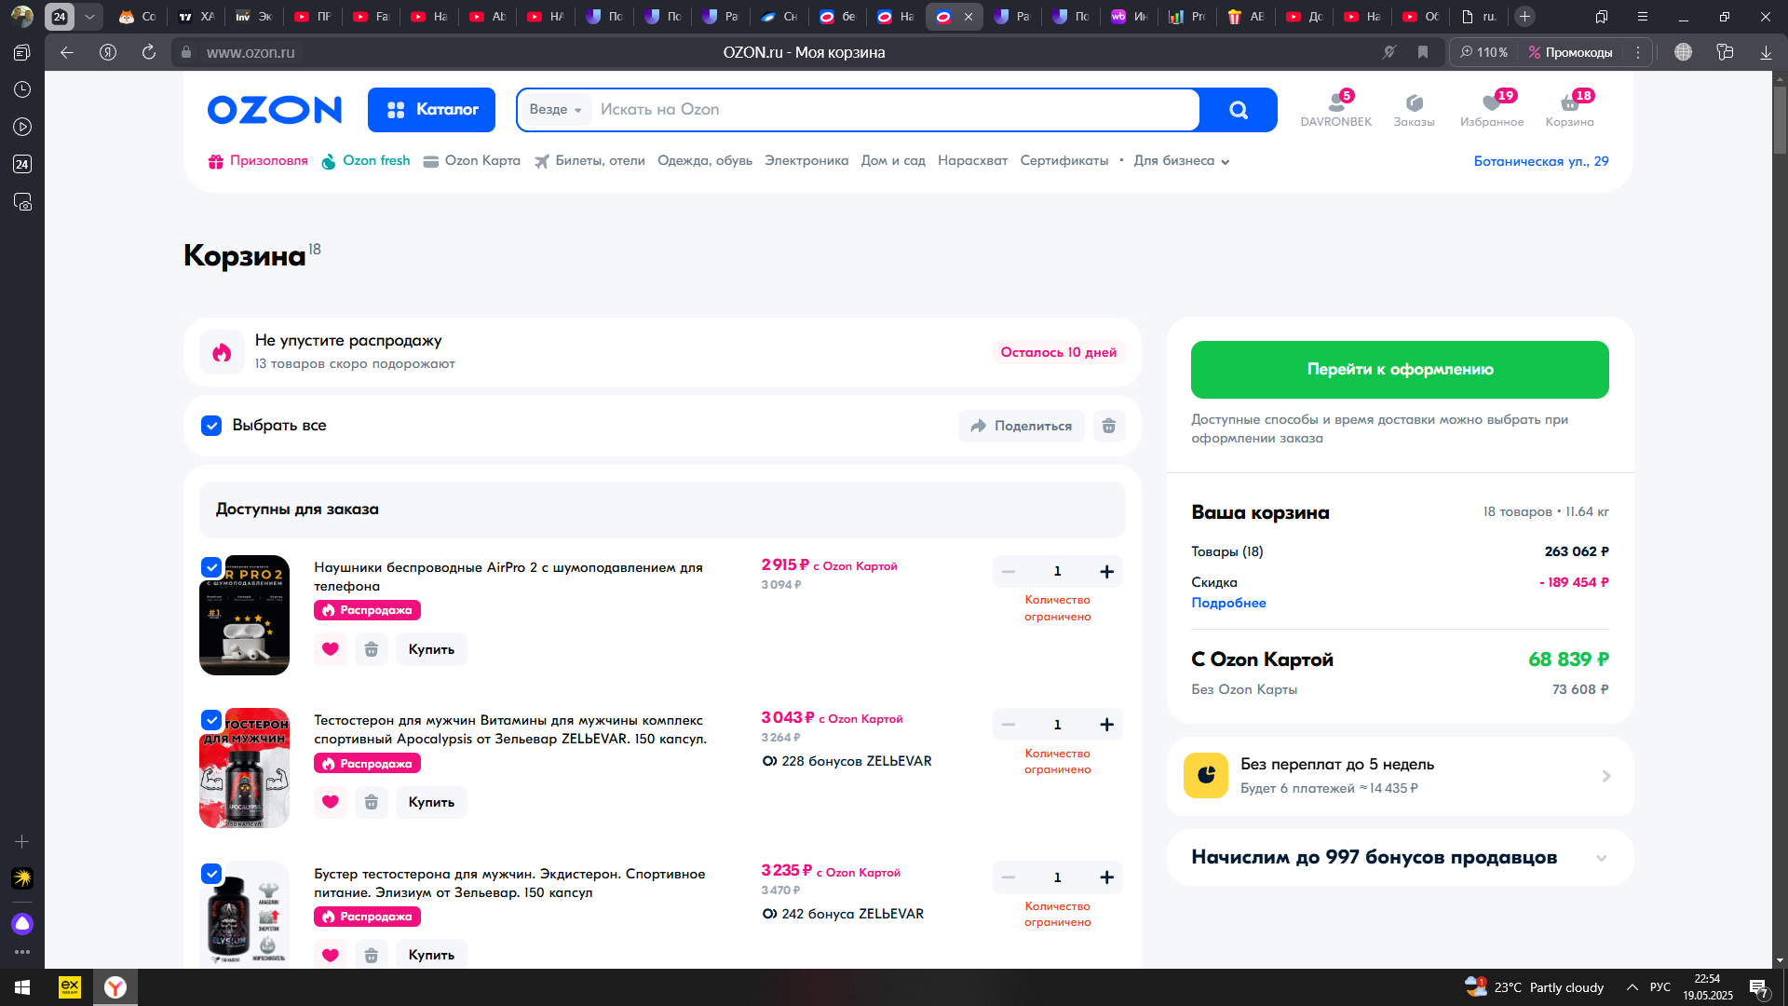This screenshot has height=1006, width=1788.
Task: Open Yandex Browser from the taskbar
Action: click(x=115, y=987)
